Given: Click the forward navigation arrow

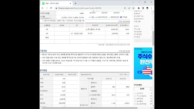Looking at the screenshot, I should pyautogui.click(x=47, y=8).
